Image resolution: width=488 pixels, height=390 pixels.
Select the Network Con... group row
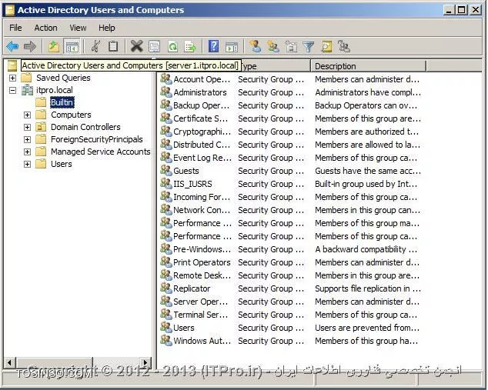click(289, 210)
